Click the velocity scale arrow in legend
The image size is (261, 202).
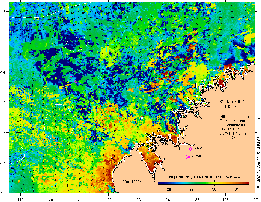click(x=229, y=138)
